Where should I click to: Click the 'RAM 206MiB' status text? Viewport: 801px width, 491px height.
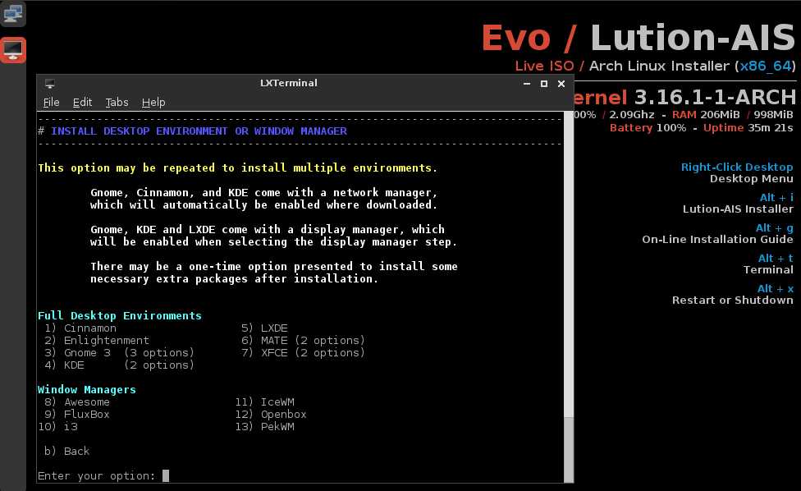coord(706,114)
